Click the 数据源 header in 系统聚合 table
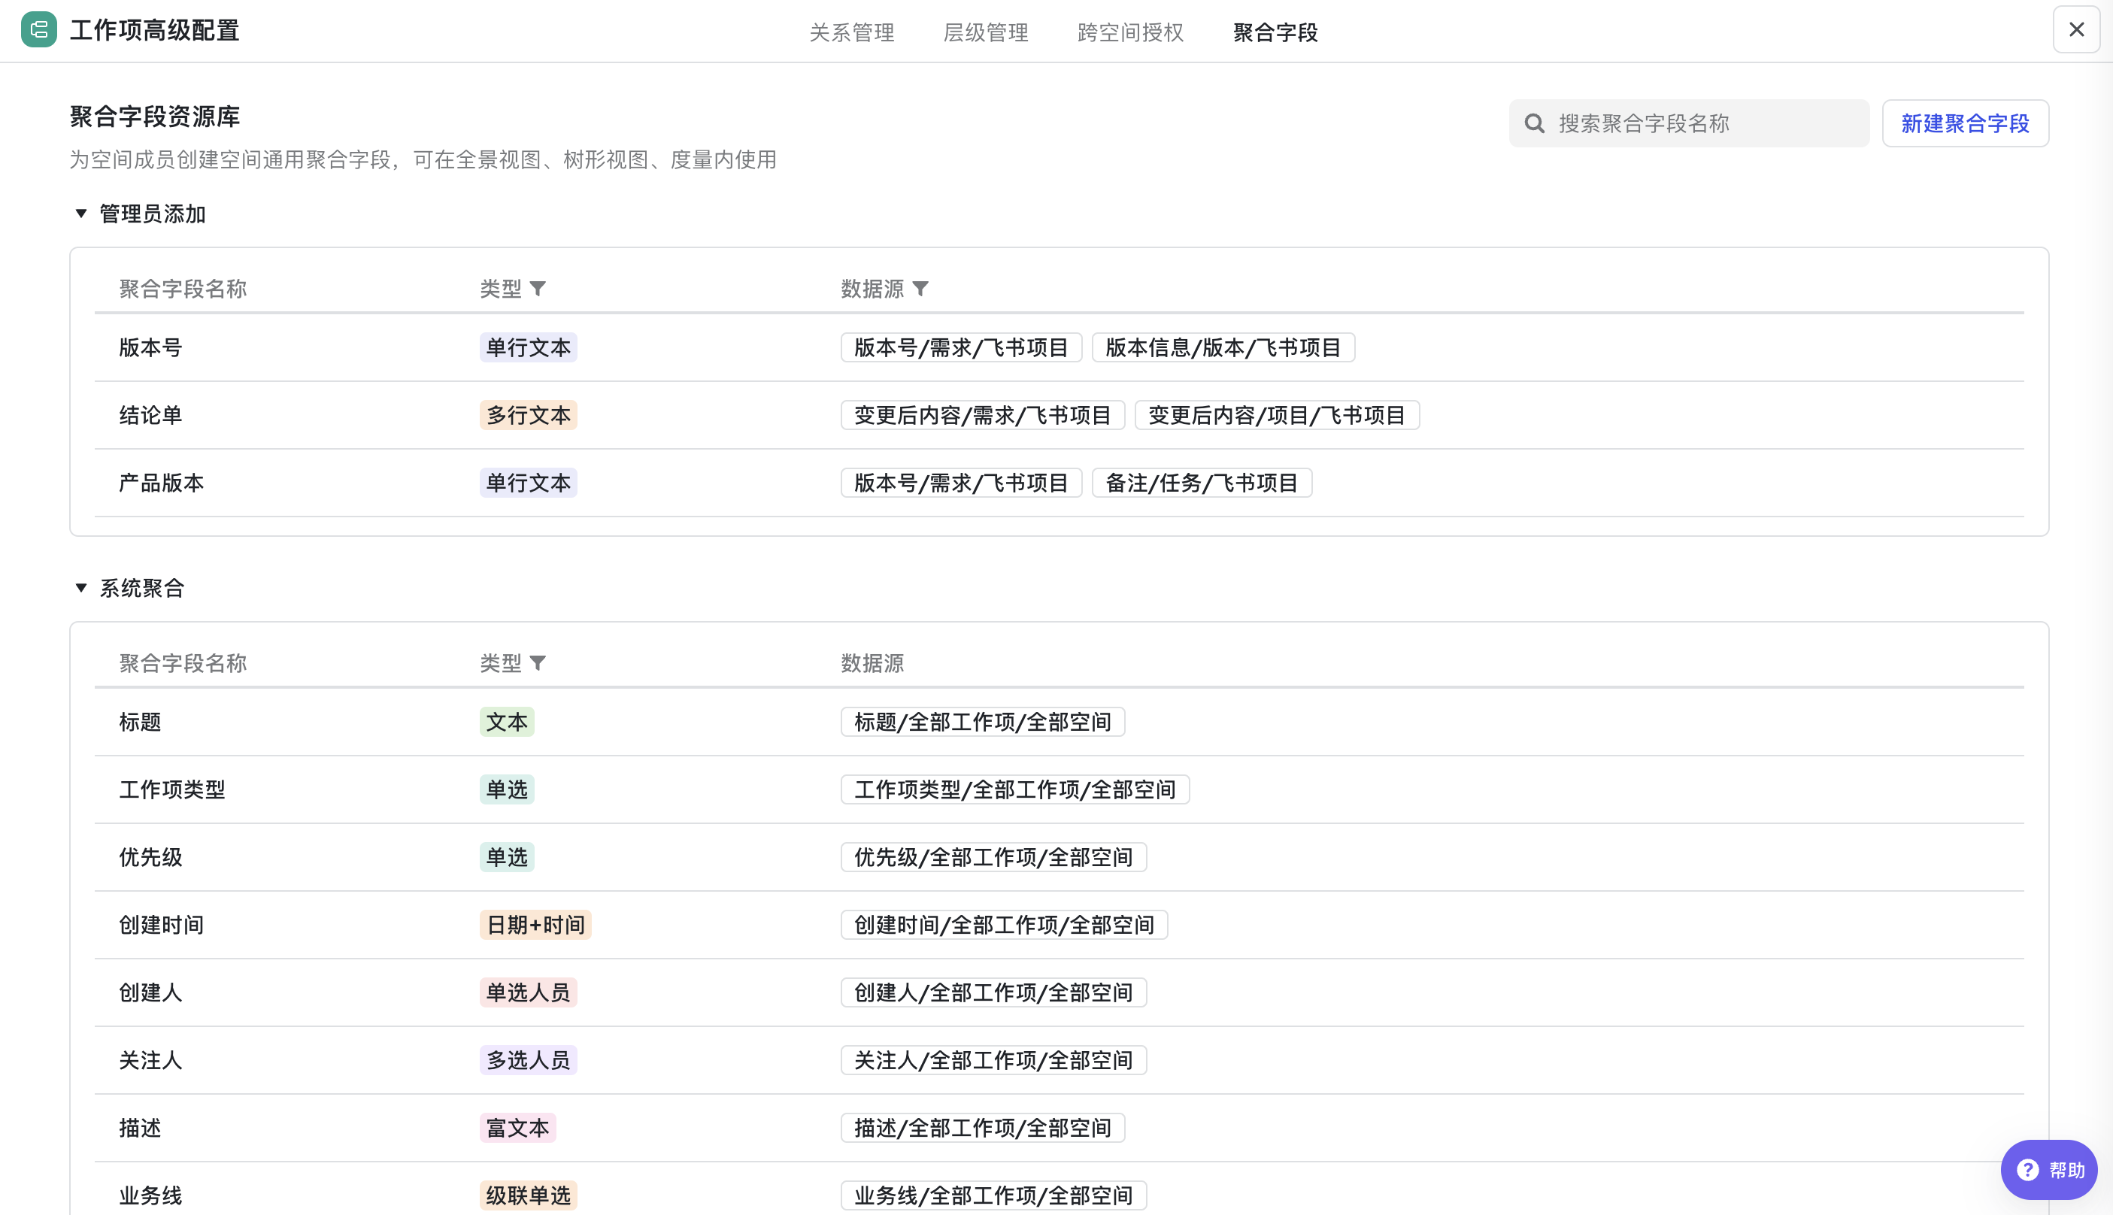The width and height of the screenshot is (2113, 1215). pos(873,663)
